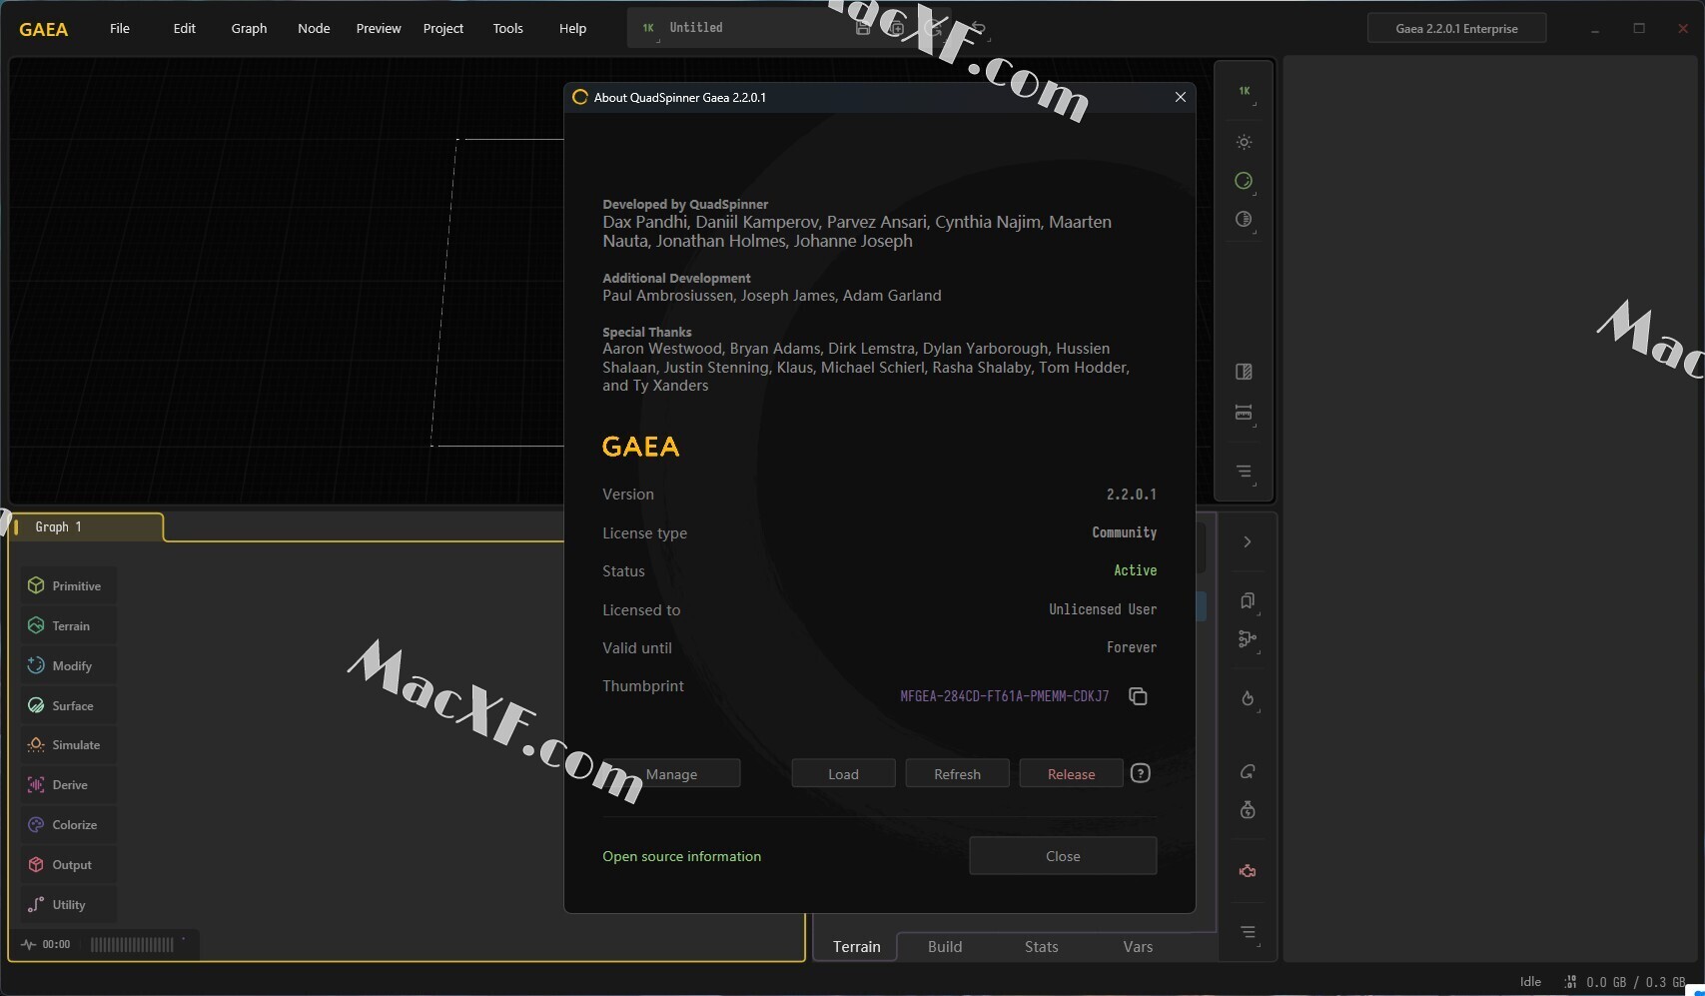Switch to the Vars tab

click(1138, 946)
